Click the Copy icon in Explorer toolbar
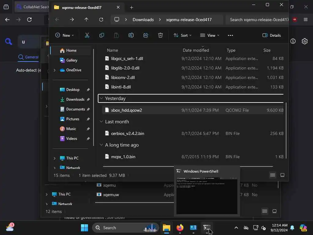 point(101,35)
